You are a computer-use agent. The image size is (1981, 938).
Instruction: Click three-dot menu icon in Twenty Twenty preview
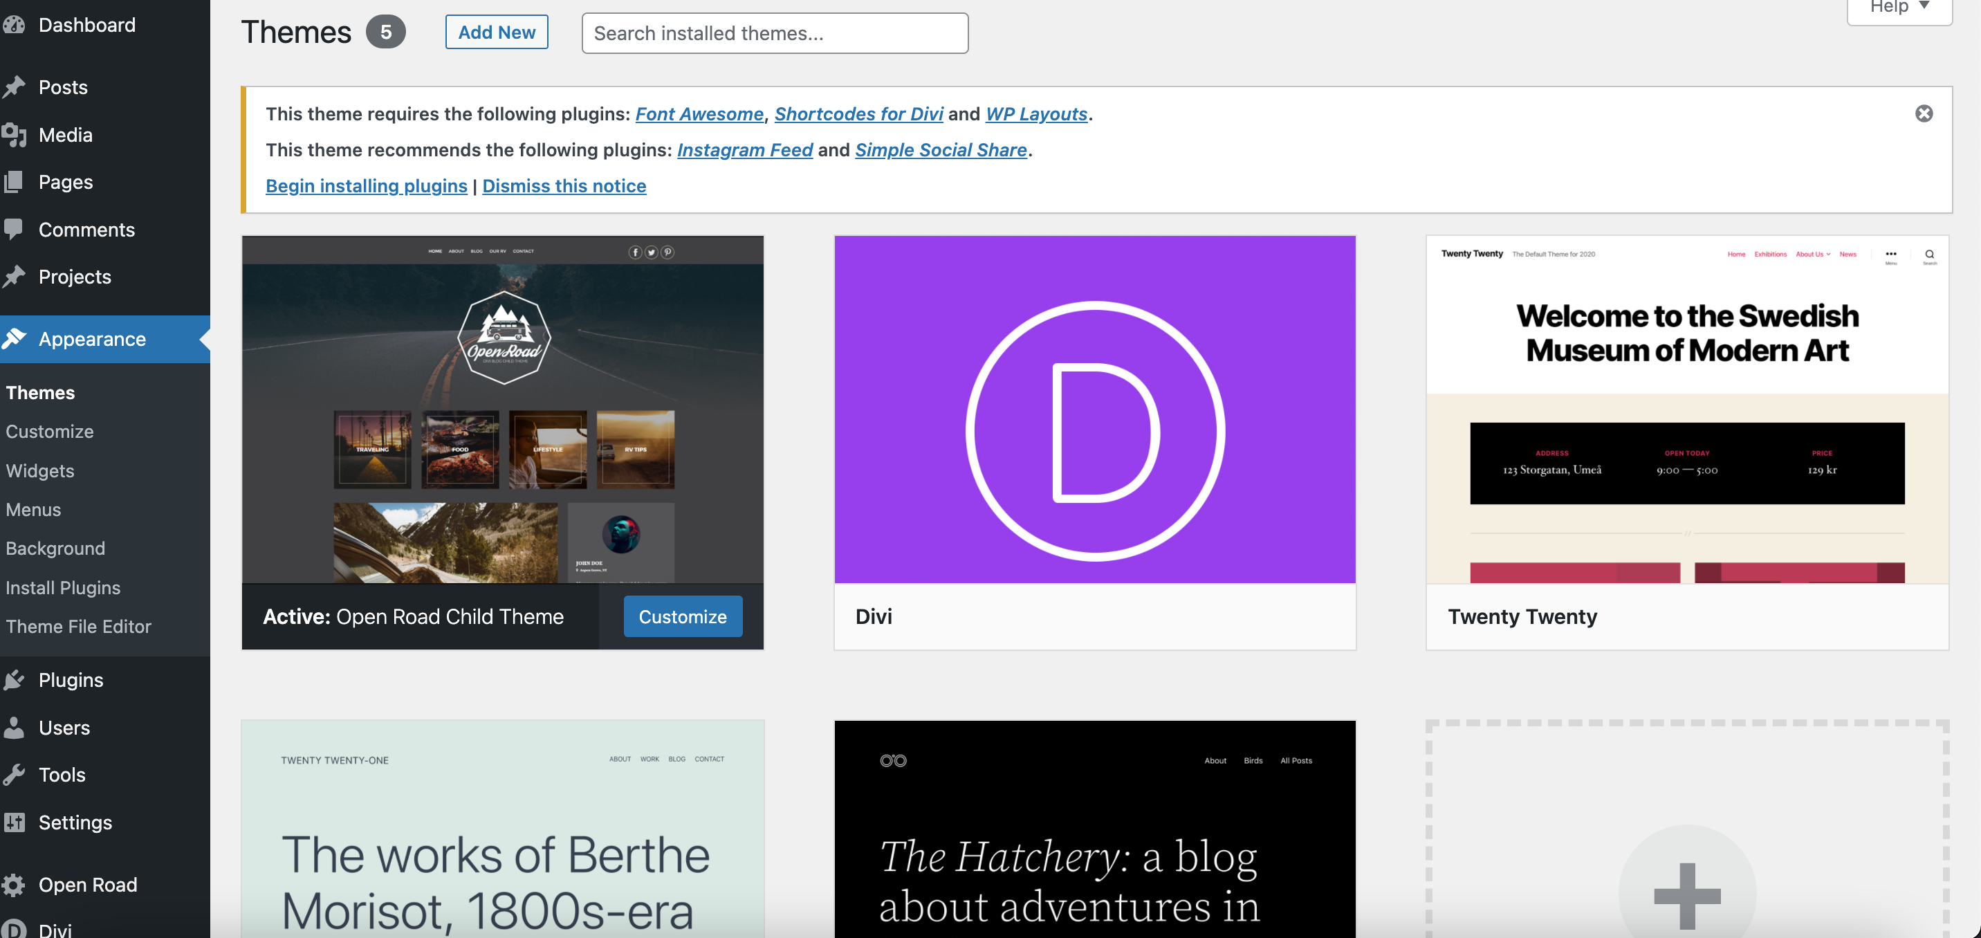pos(1891,254)
